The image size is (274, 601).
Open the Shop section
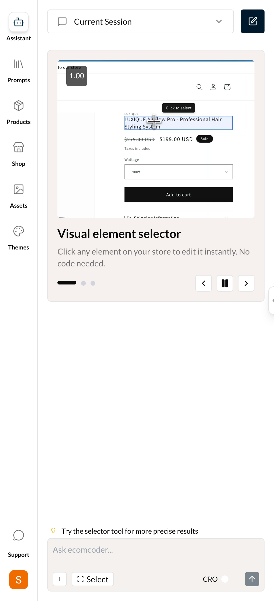coord(18,148)
